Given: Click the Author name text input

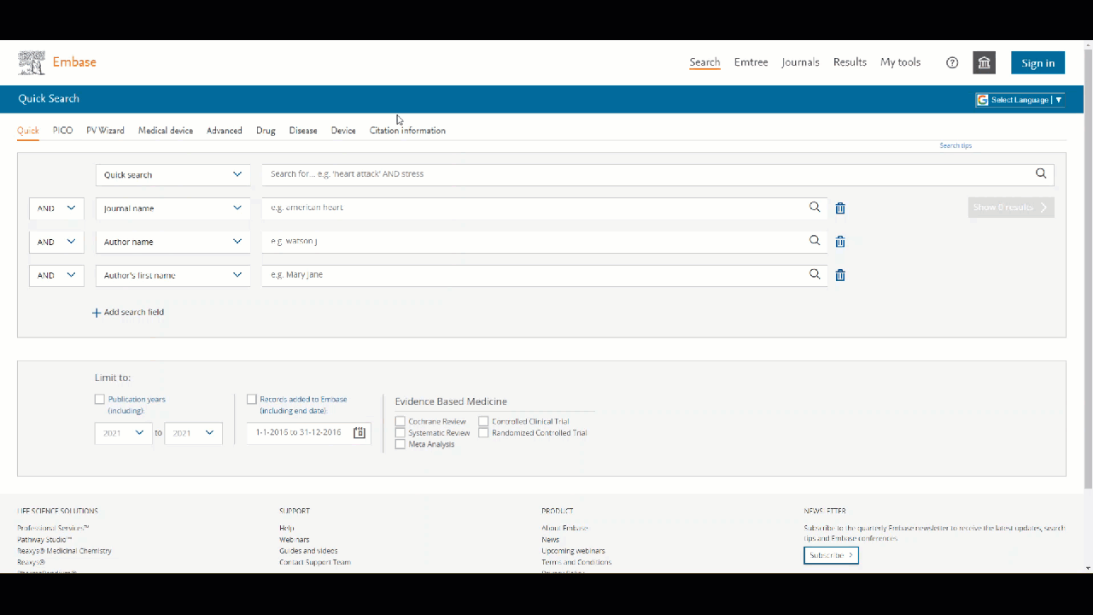Looking at the screenshot, I should click(x=534, y=242).
